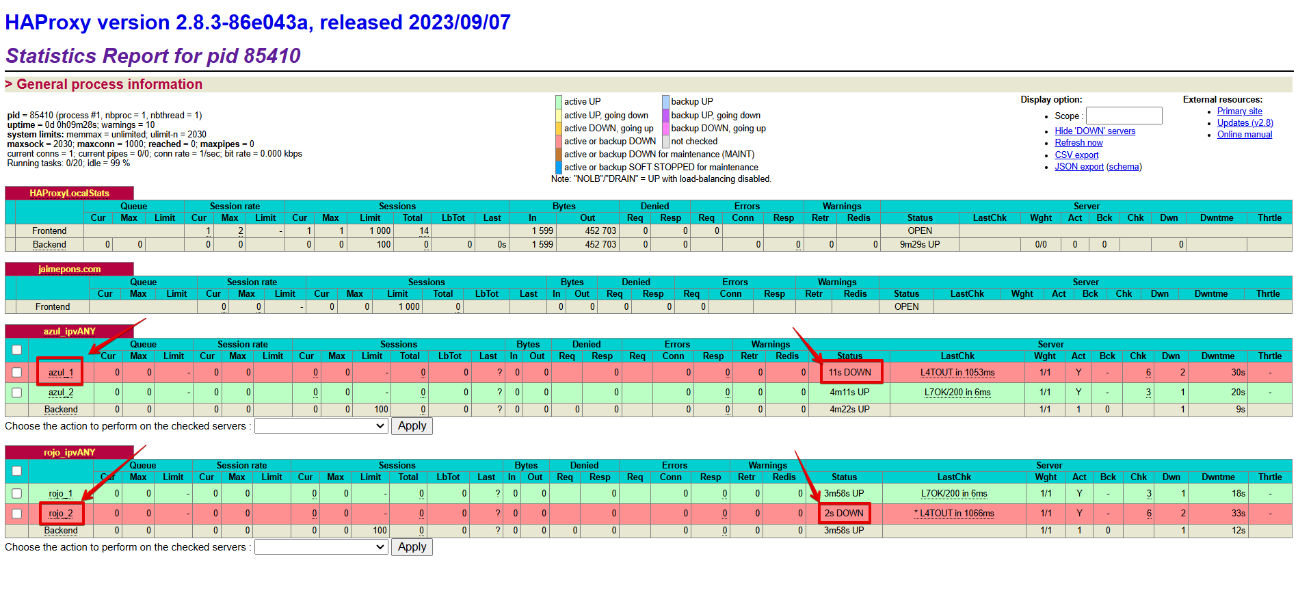Viewport: 1298px width, 608px height.
Task: Tick the rojo_2 server checkbox
Action: [17, 514]
